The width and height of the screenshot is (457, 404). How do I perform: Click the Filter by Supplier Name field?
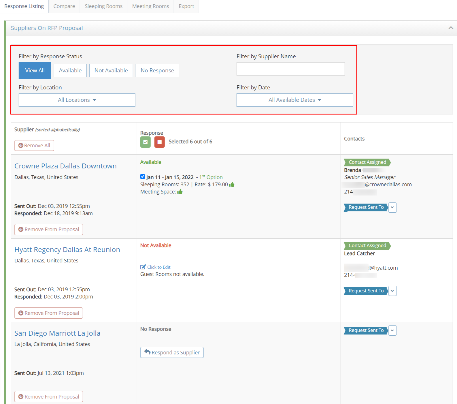point(290,69)
